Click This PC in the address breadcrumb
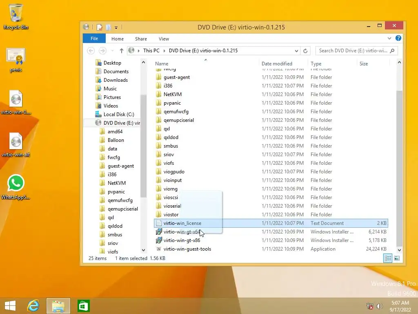Viewport: 418px width, 314px height. [x=151, y=50]
